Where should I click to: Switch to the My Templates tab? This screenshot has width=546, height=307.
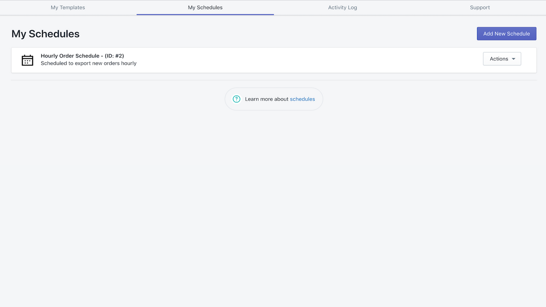click(x=68, y=8)
